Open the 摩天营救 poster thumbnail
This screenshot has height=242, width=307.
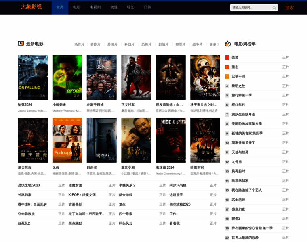33,140
